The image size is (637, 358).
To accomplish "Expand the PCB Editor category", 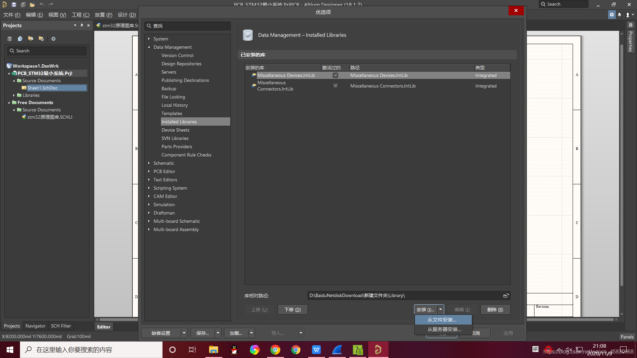I will [149, 171].
